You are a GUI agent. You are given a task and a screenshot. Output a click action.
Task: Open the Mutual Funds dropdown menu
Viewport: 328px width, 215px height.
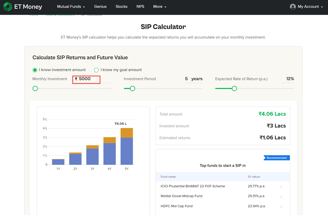pos(71,7)
